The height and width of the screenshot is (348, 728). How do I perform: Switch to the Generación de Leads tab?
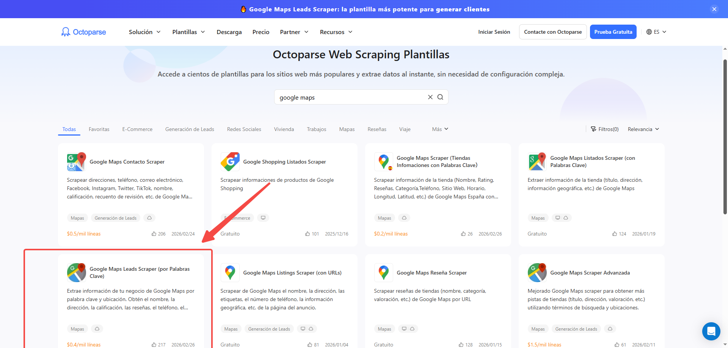pos(190,129)
